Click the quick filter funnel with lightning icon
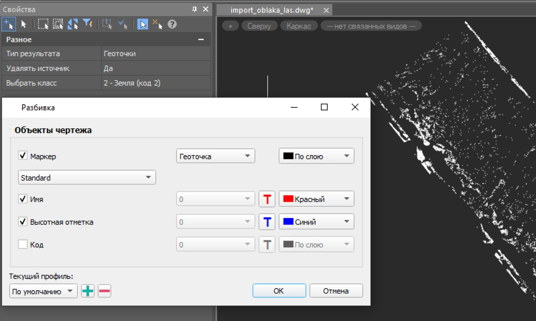 click(88, 24)
